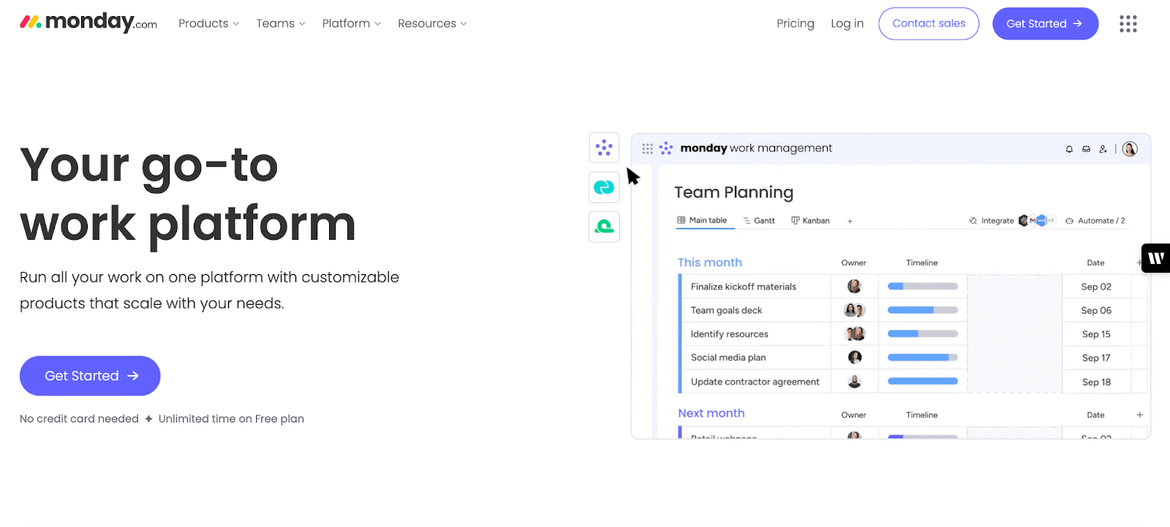Click the Sep 15 date cell

pos(1096,334)
